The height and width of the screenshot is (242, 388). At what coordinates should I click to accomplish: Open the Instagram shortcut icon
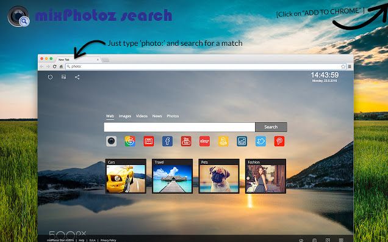[242, 141]
